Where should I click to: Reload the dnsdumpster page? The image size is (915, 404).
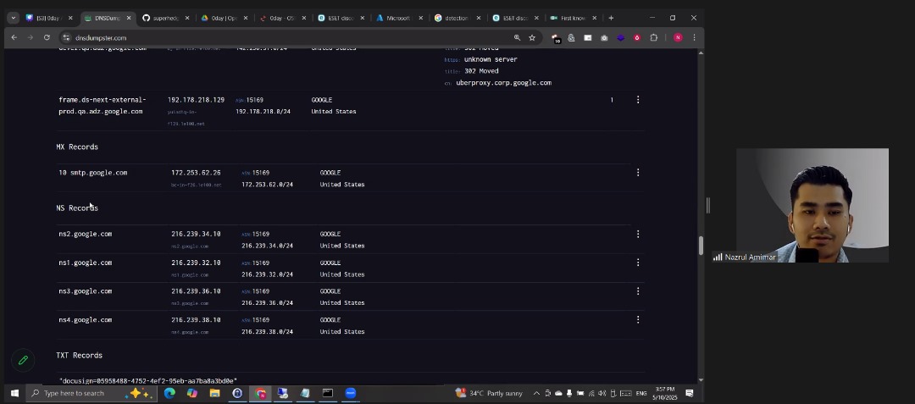pos(47,37)
